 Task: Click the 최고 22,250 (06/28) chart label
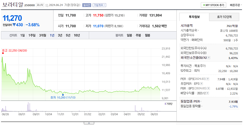14,50
